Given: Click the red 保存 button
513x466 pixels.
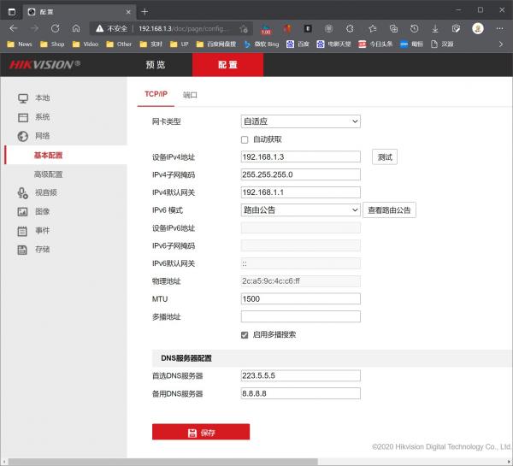Looking at the screenshot, I should (201, 433).
